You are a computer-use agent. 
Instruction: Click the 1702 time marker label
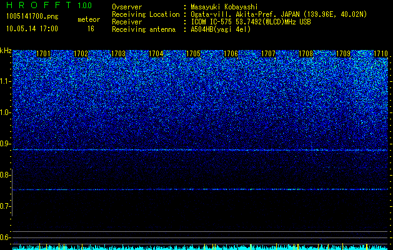pyautogui.click(x=81, y=54)
